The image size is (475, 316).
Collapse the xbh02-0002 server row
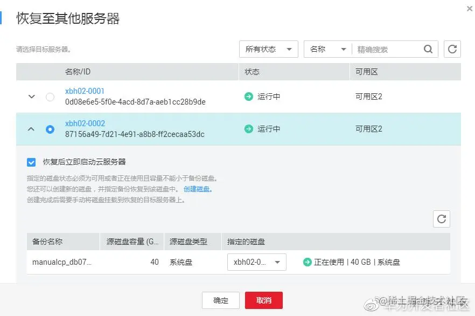pyautogui.click(x=31, y=128)
